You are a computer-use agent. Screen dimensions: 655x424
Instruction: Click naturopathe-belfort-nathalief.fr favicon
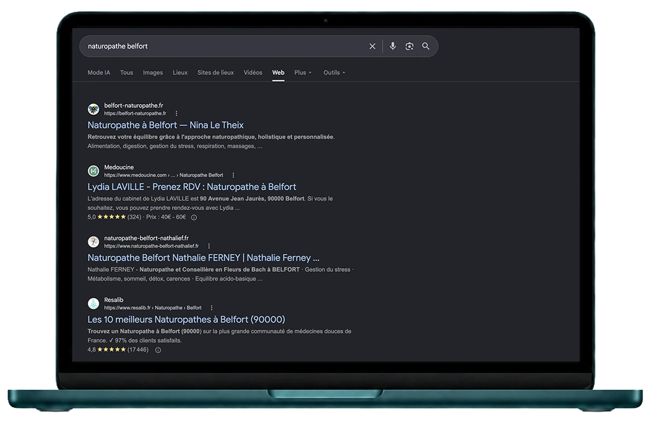tap(93, 242)
